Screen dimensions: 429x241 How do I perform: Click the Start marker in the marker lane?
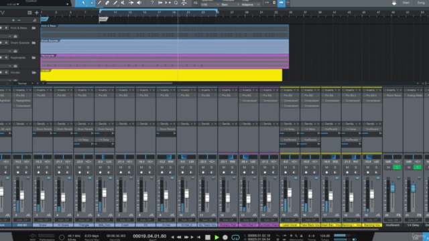pos(44,19)
